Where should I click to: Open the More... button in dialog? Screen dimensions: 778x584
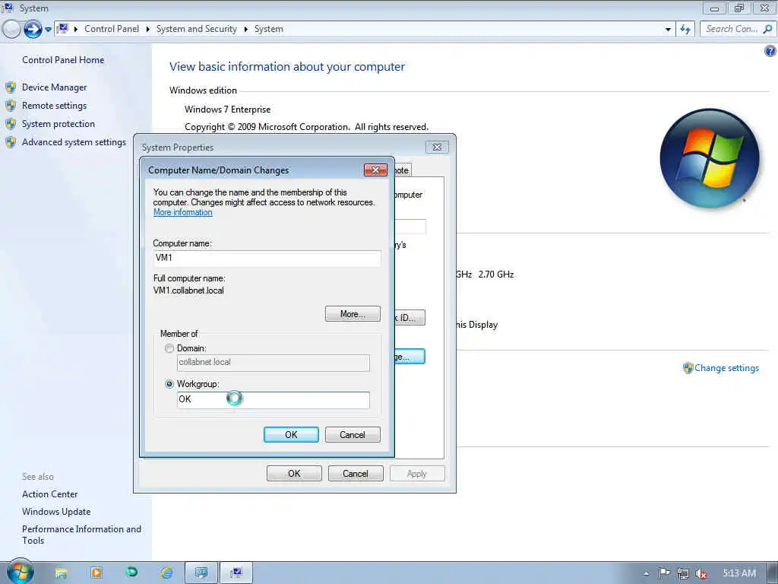point(353,314)
